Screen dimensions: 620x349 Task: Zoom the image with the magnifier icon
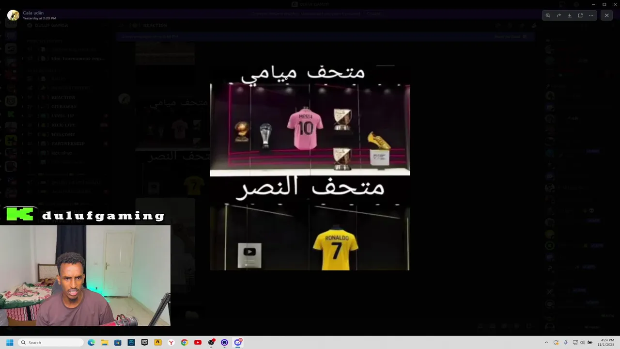click(548, 16)
